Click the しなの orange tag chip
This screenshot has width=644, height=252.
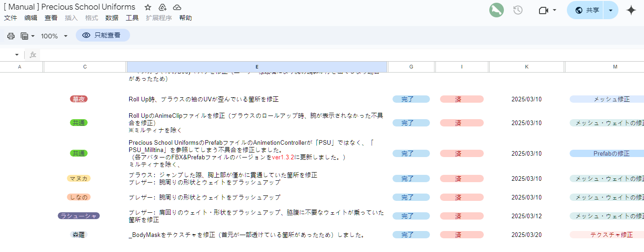pyautogui.click(x=79, y=197)
